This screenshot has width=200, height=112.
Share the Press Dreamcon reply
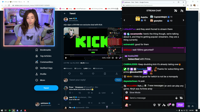pyautogui.click(x=112, y=93)
